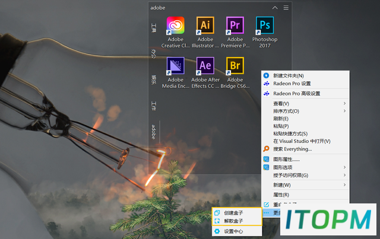Open the adobe box hamburger menu
Viewport: 380px width, 239px height.
(x=286, y=8)
